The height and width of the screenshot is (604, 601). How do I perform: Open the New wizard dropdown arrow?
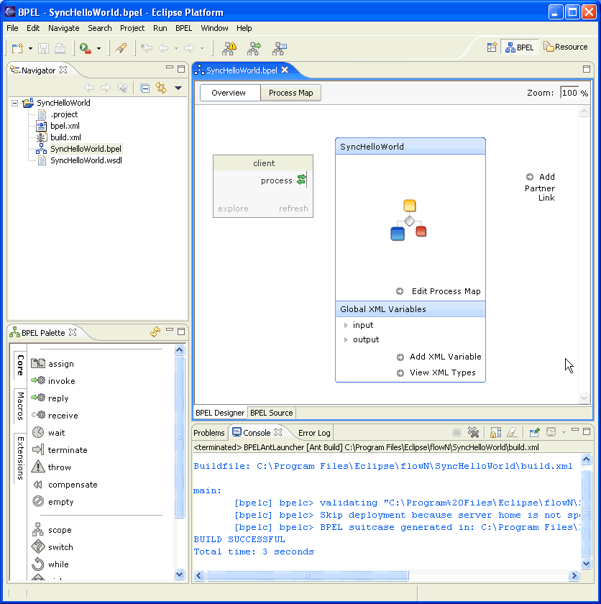coord(30,49)
